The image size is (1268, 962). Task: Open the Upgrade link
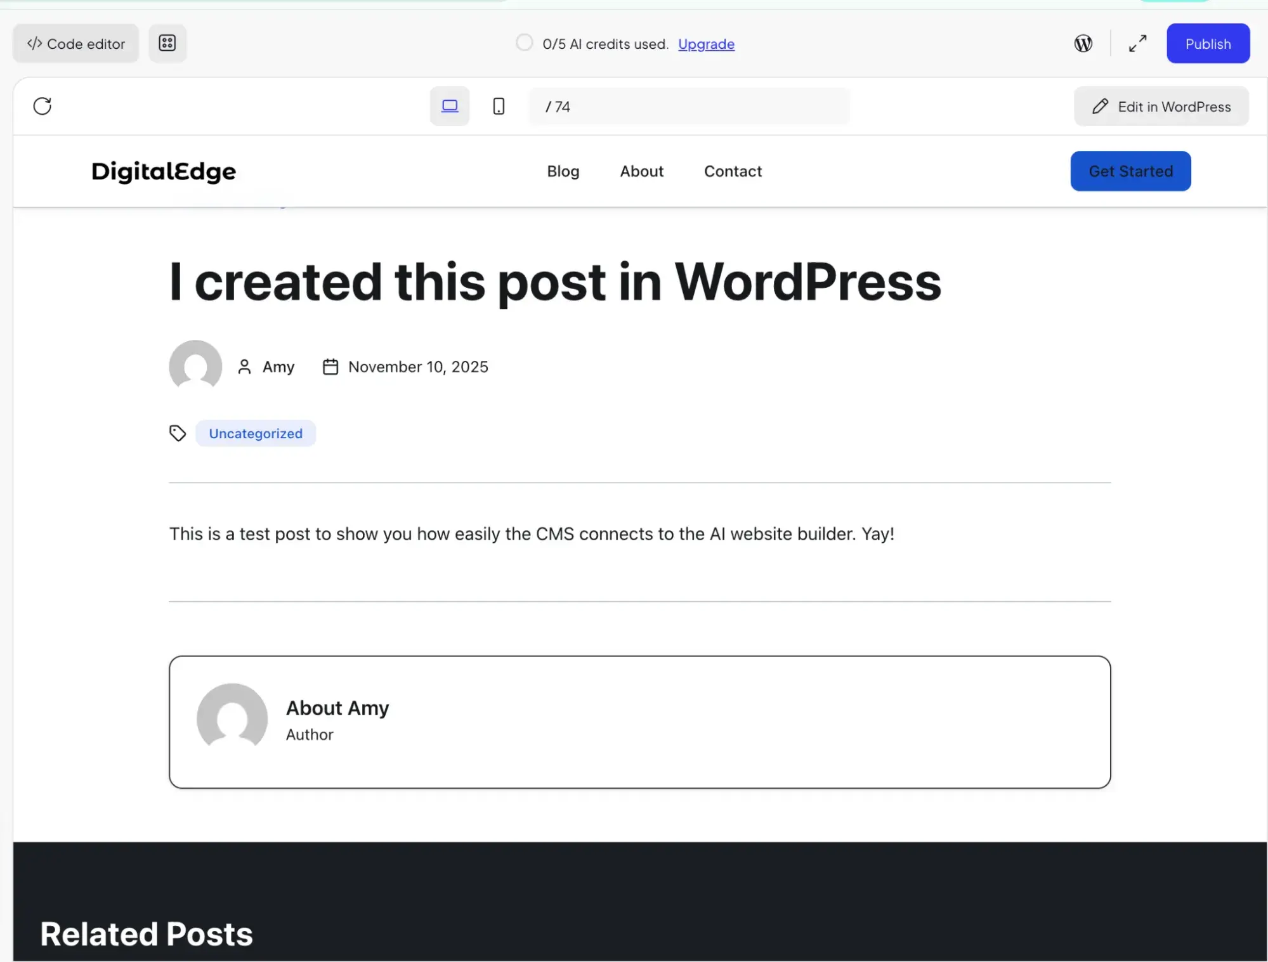pyautogui.click(x=706, y=44)
